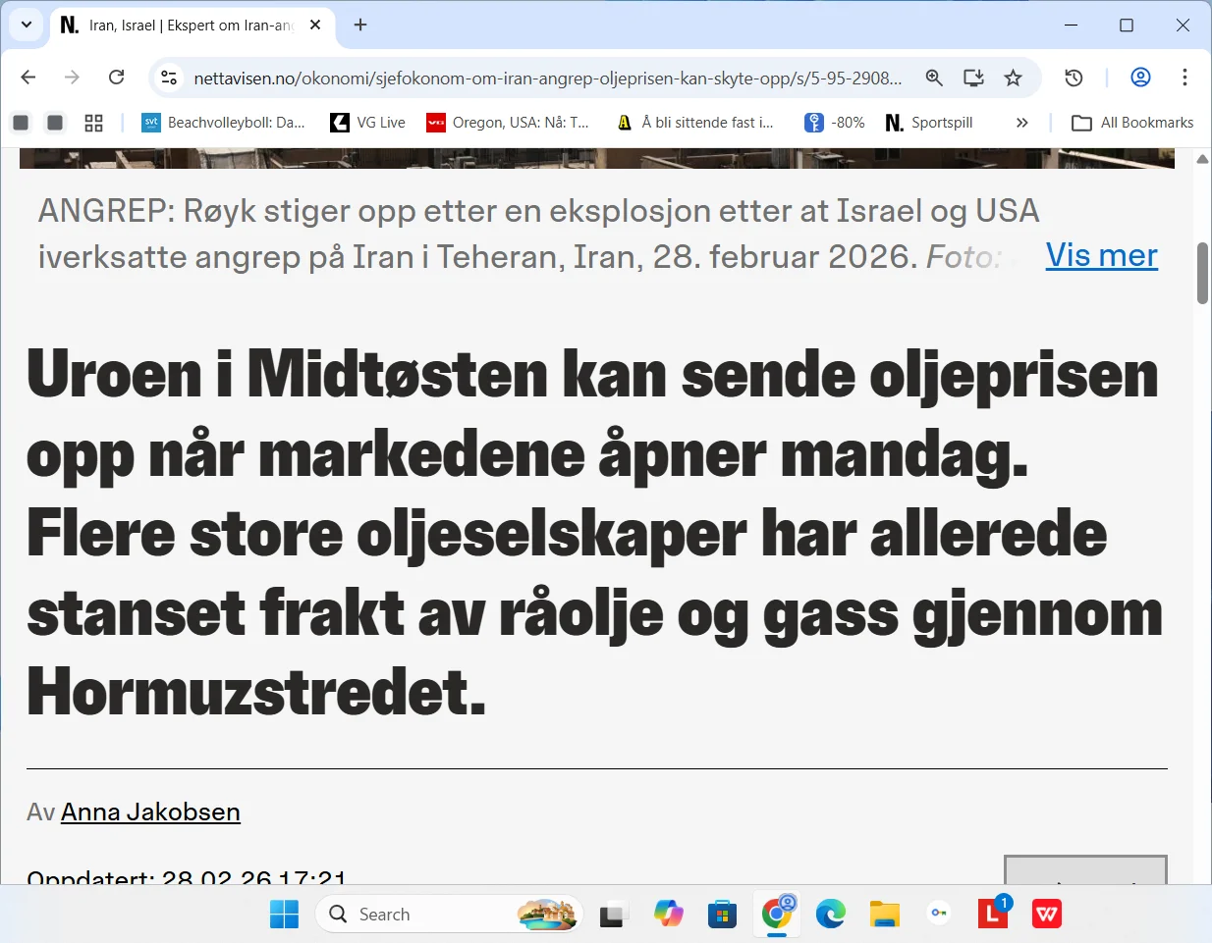Open a new browser tab
1212x943 pixels.
click(x=359, y=26)
